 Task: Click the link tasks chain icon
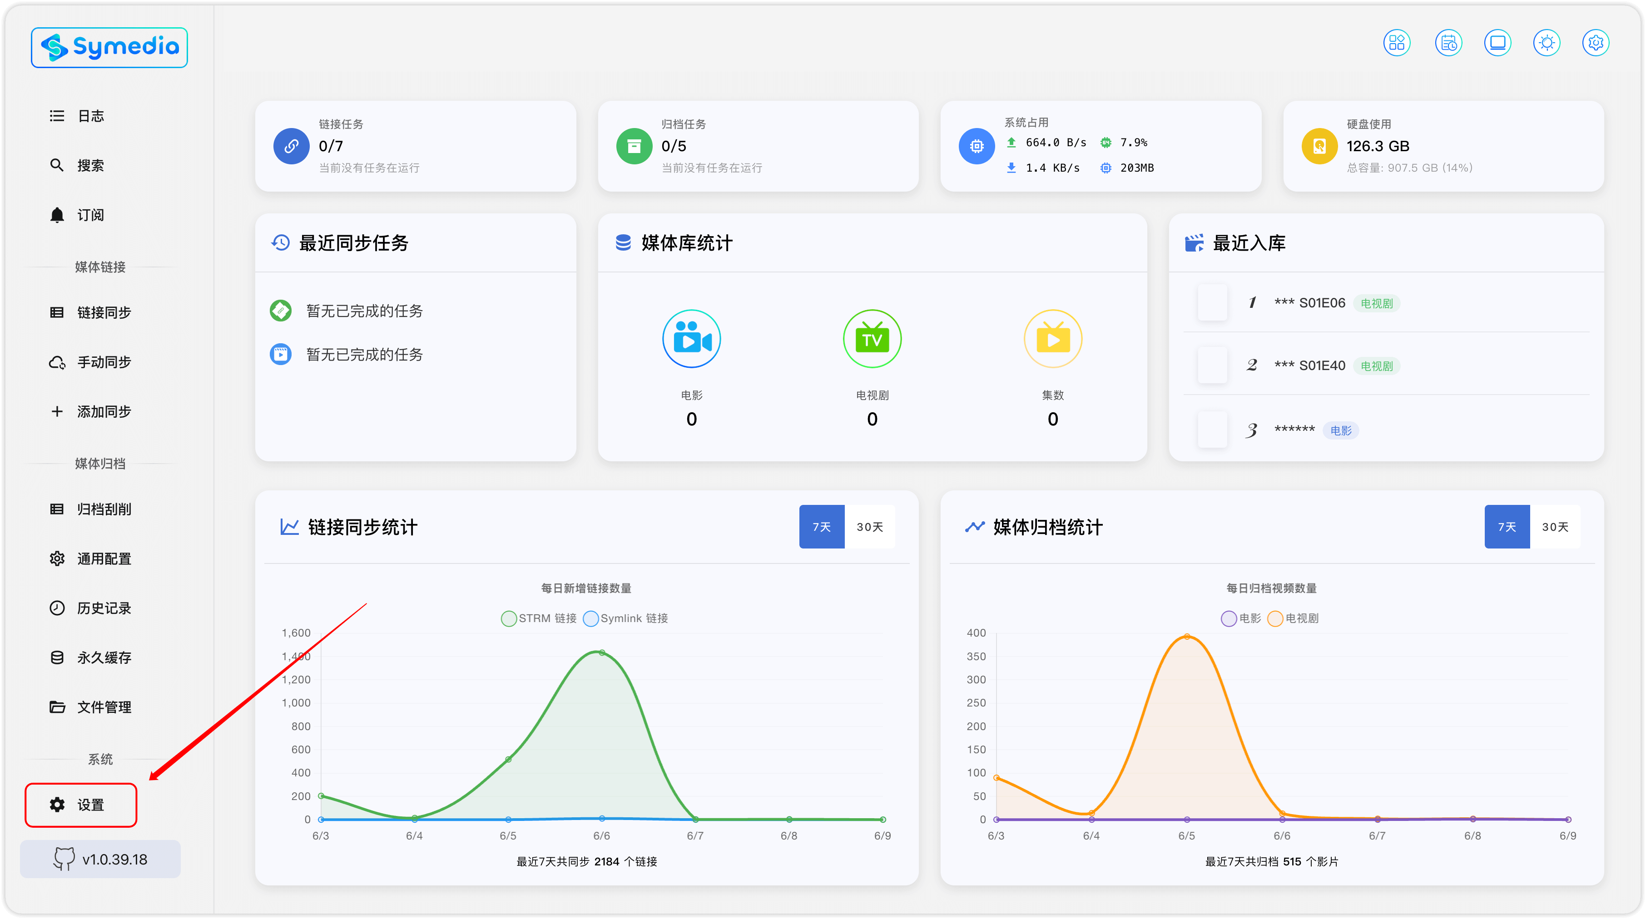[x=292, y=146]
